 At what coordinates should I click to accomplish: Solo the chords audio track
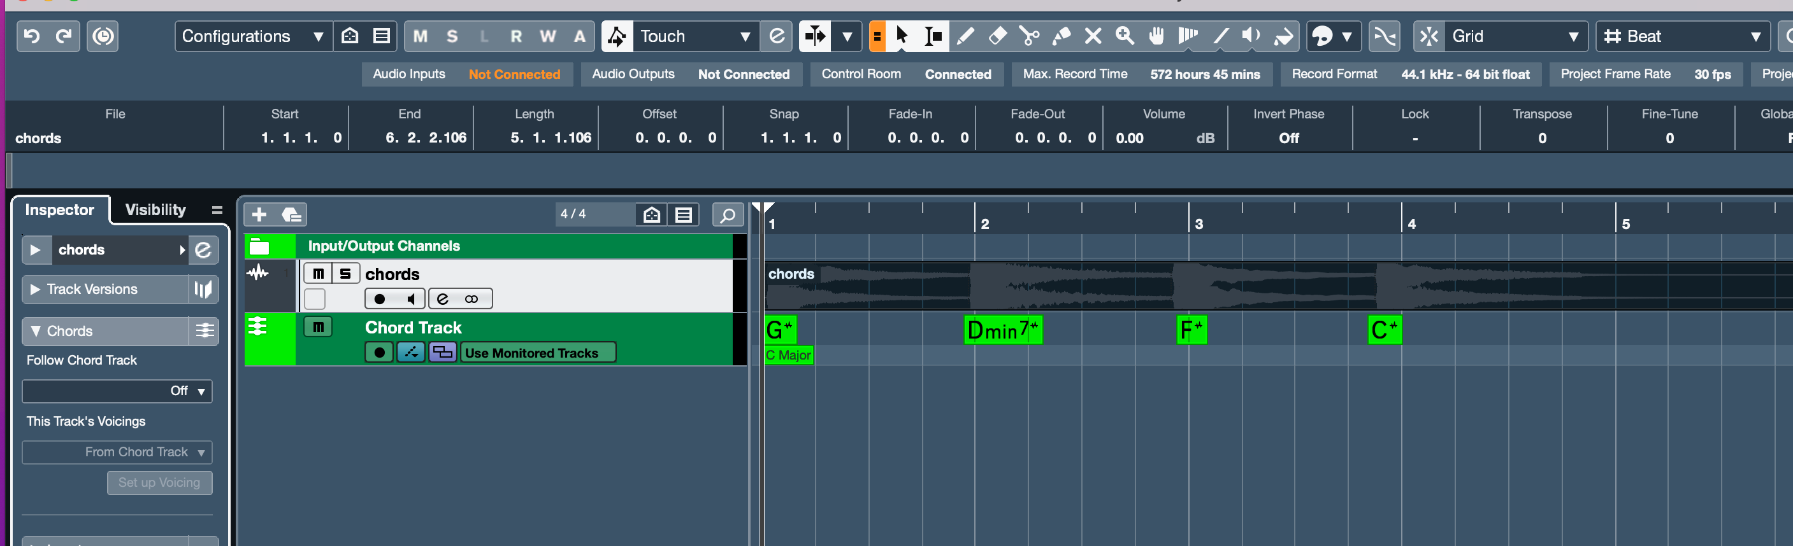pos(345,274)
